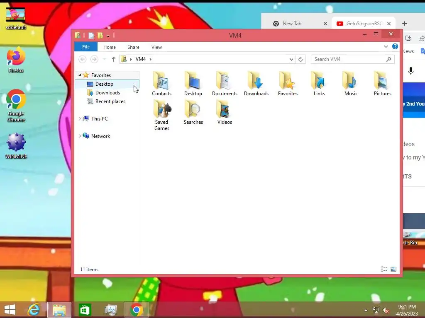Select Downloads in Favorites sidebar

[107, 93]
